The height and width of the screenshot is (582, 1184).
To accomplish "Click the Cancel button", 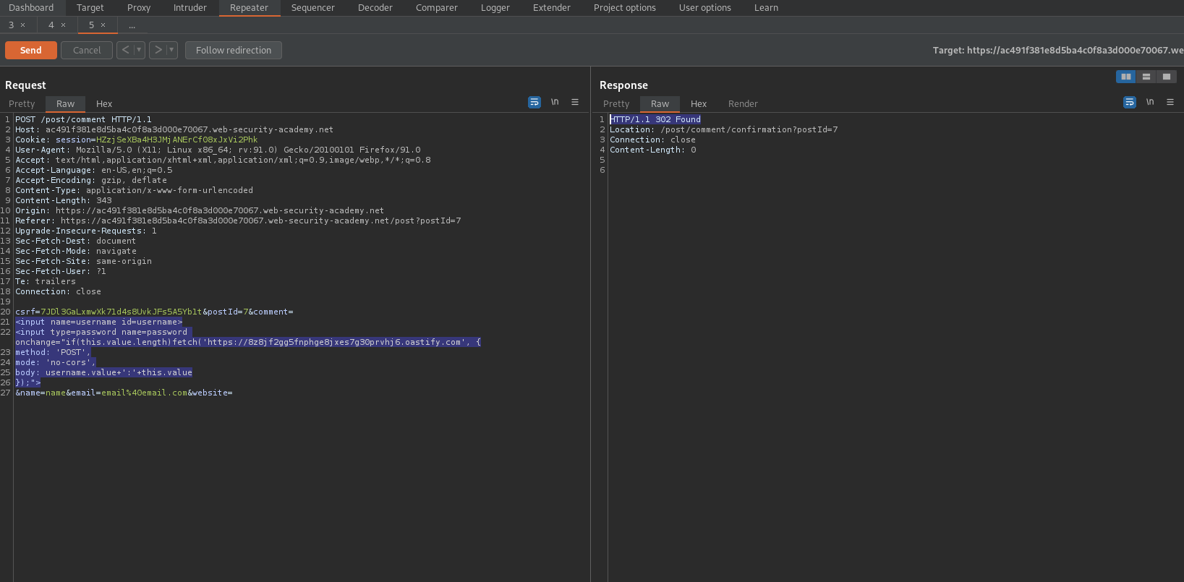I will click(87, 50).
